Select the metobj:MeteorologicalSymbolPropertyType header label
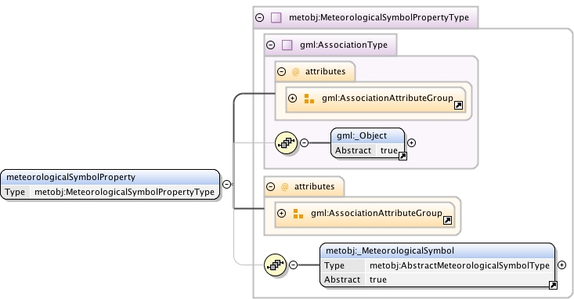This screenshot has height=299, width=574. (x=379, y=17)
